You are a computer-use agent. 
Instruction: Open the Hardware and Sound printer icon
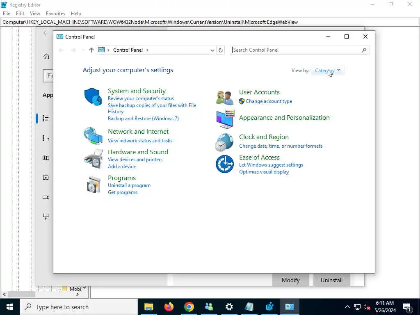[93, 159]
